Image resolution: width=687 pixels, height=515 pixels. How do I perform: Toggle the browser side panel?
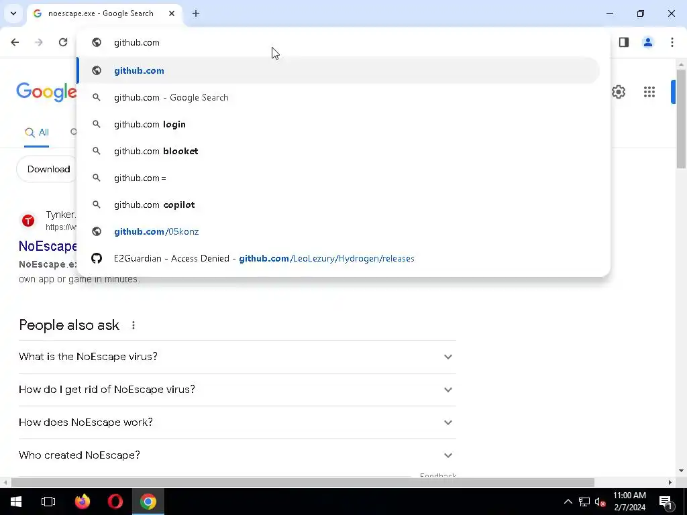(624, 42)
